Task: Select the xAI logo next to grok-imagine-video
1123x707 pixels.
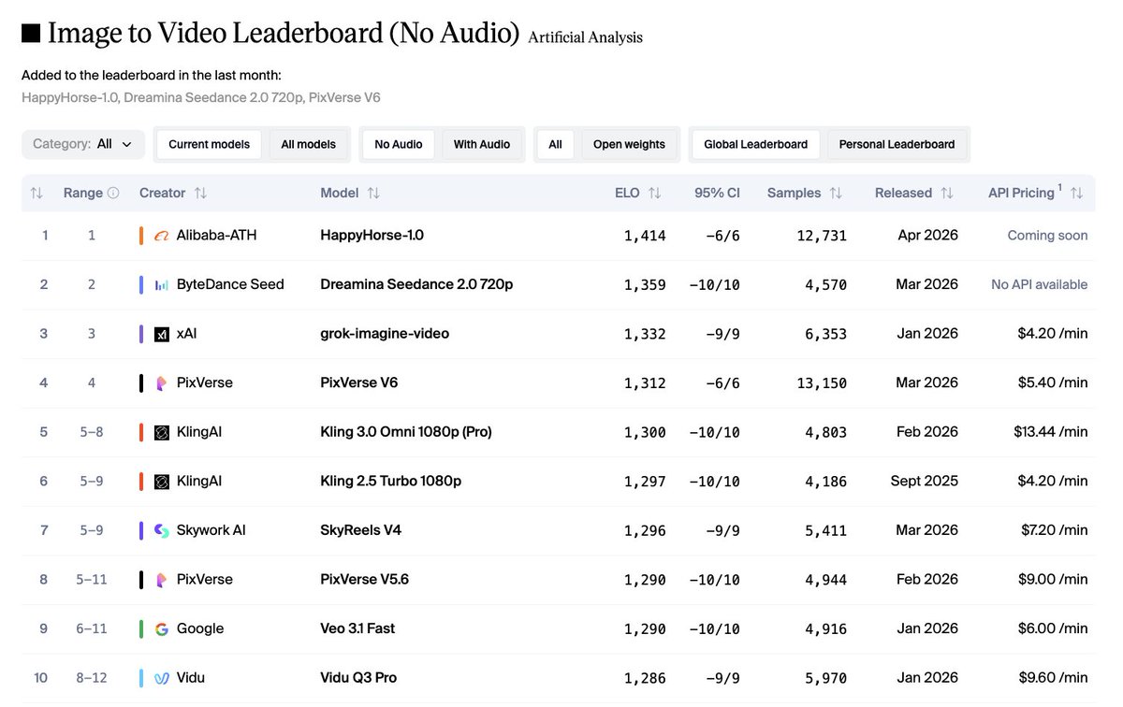Action: (x=161, y=333)
